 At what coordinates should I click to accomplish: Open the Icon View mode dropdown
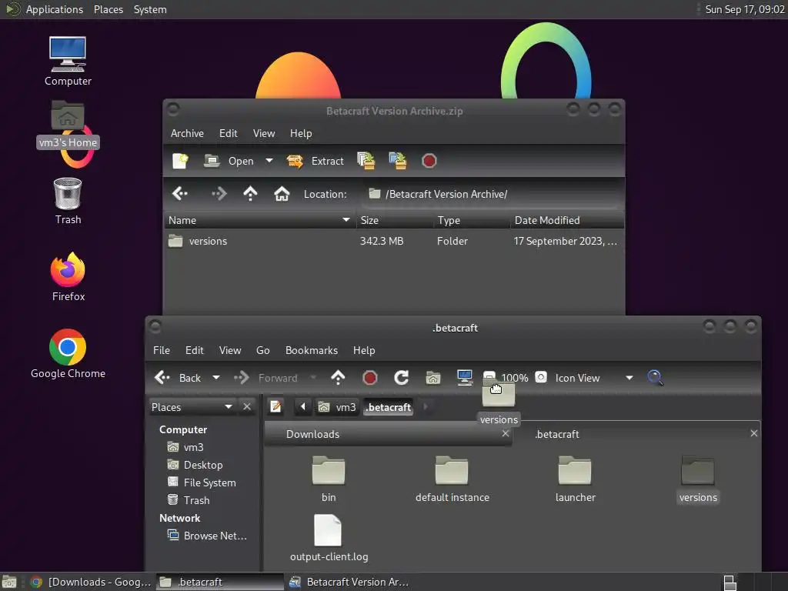coord(593,378)
